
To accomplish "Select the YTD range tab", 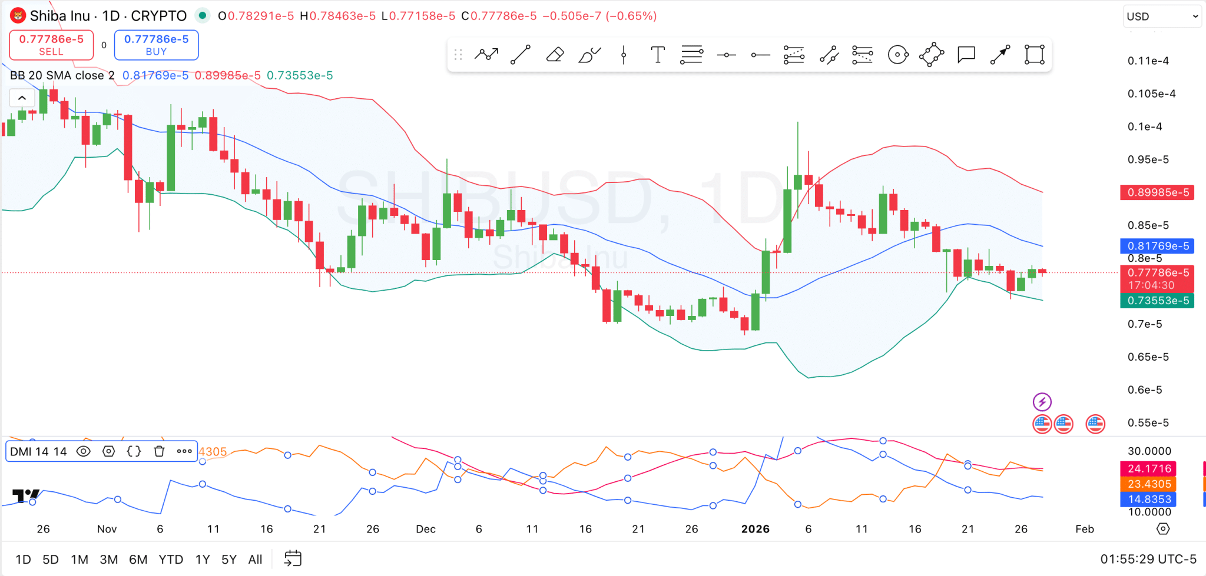I will coord(171,559).
